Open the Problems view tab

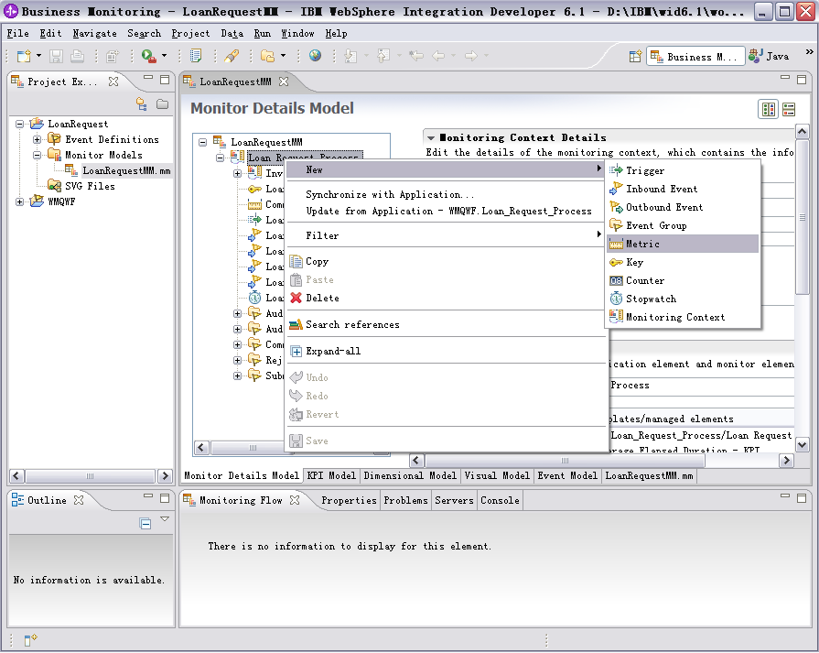406,500
